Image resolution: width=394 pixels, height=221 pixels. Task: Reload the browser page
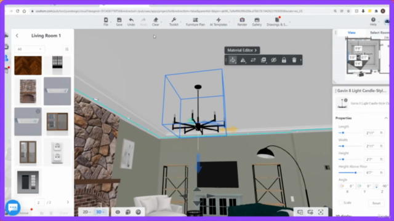coord(18,11)
